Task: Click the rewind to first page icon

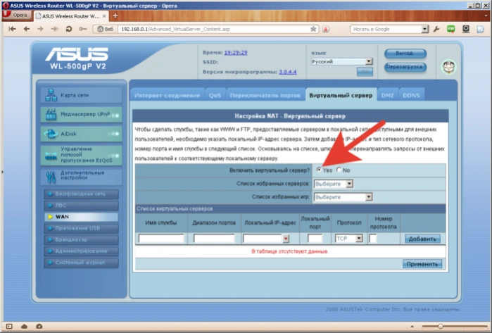Action: coord(12,29)
